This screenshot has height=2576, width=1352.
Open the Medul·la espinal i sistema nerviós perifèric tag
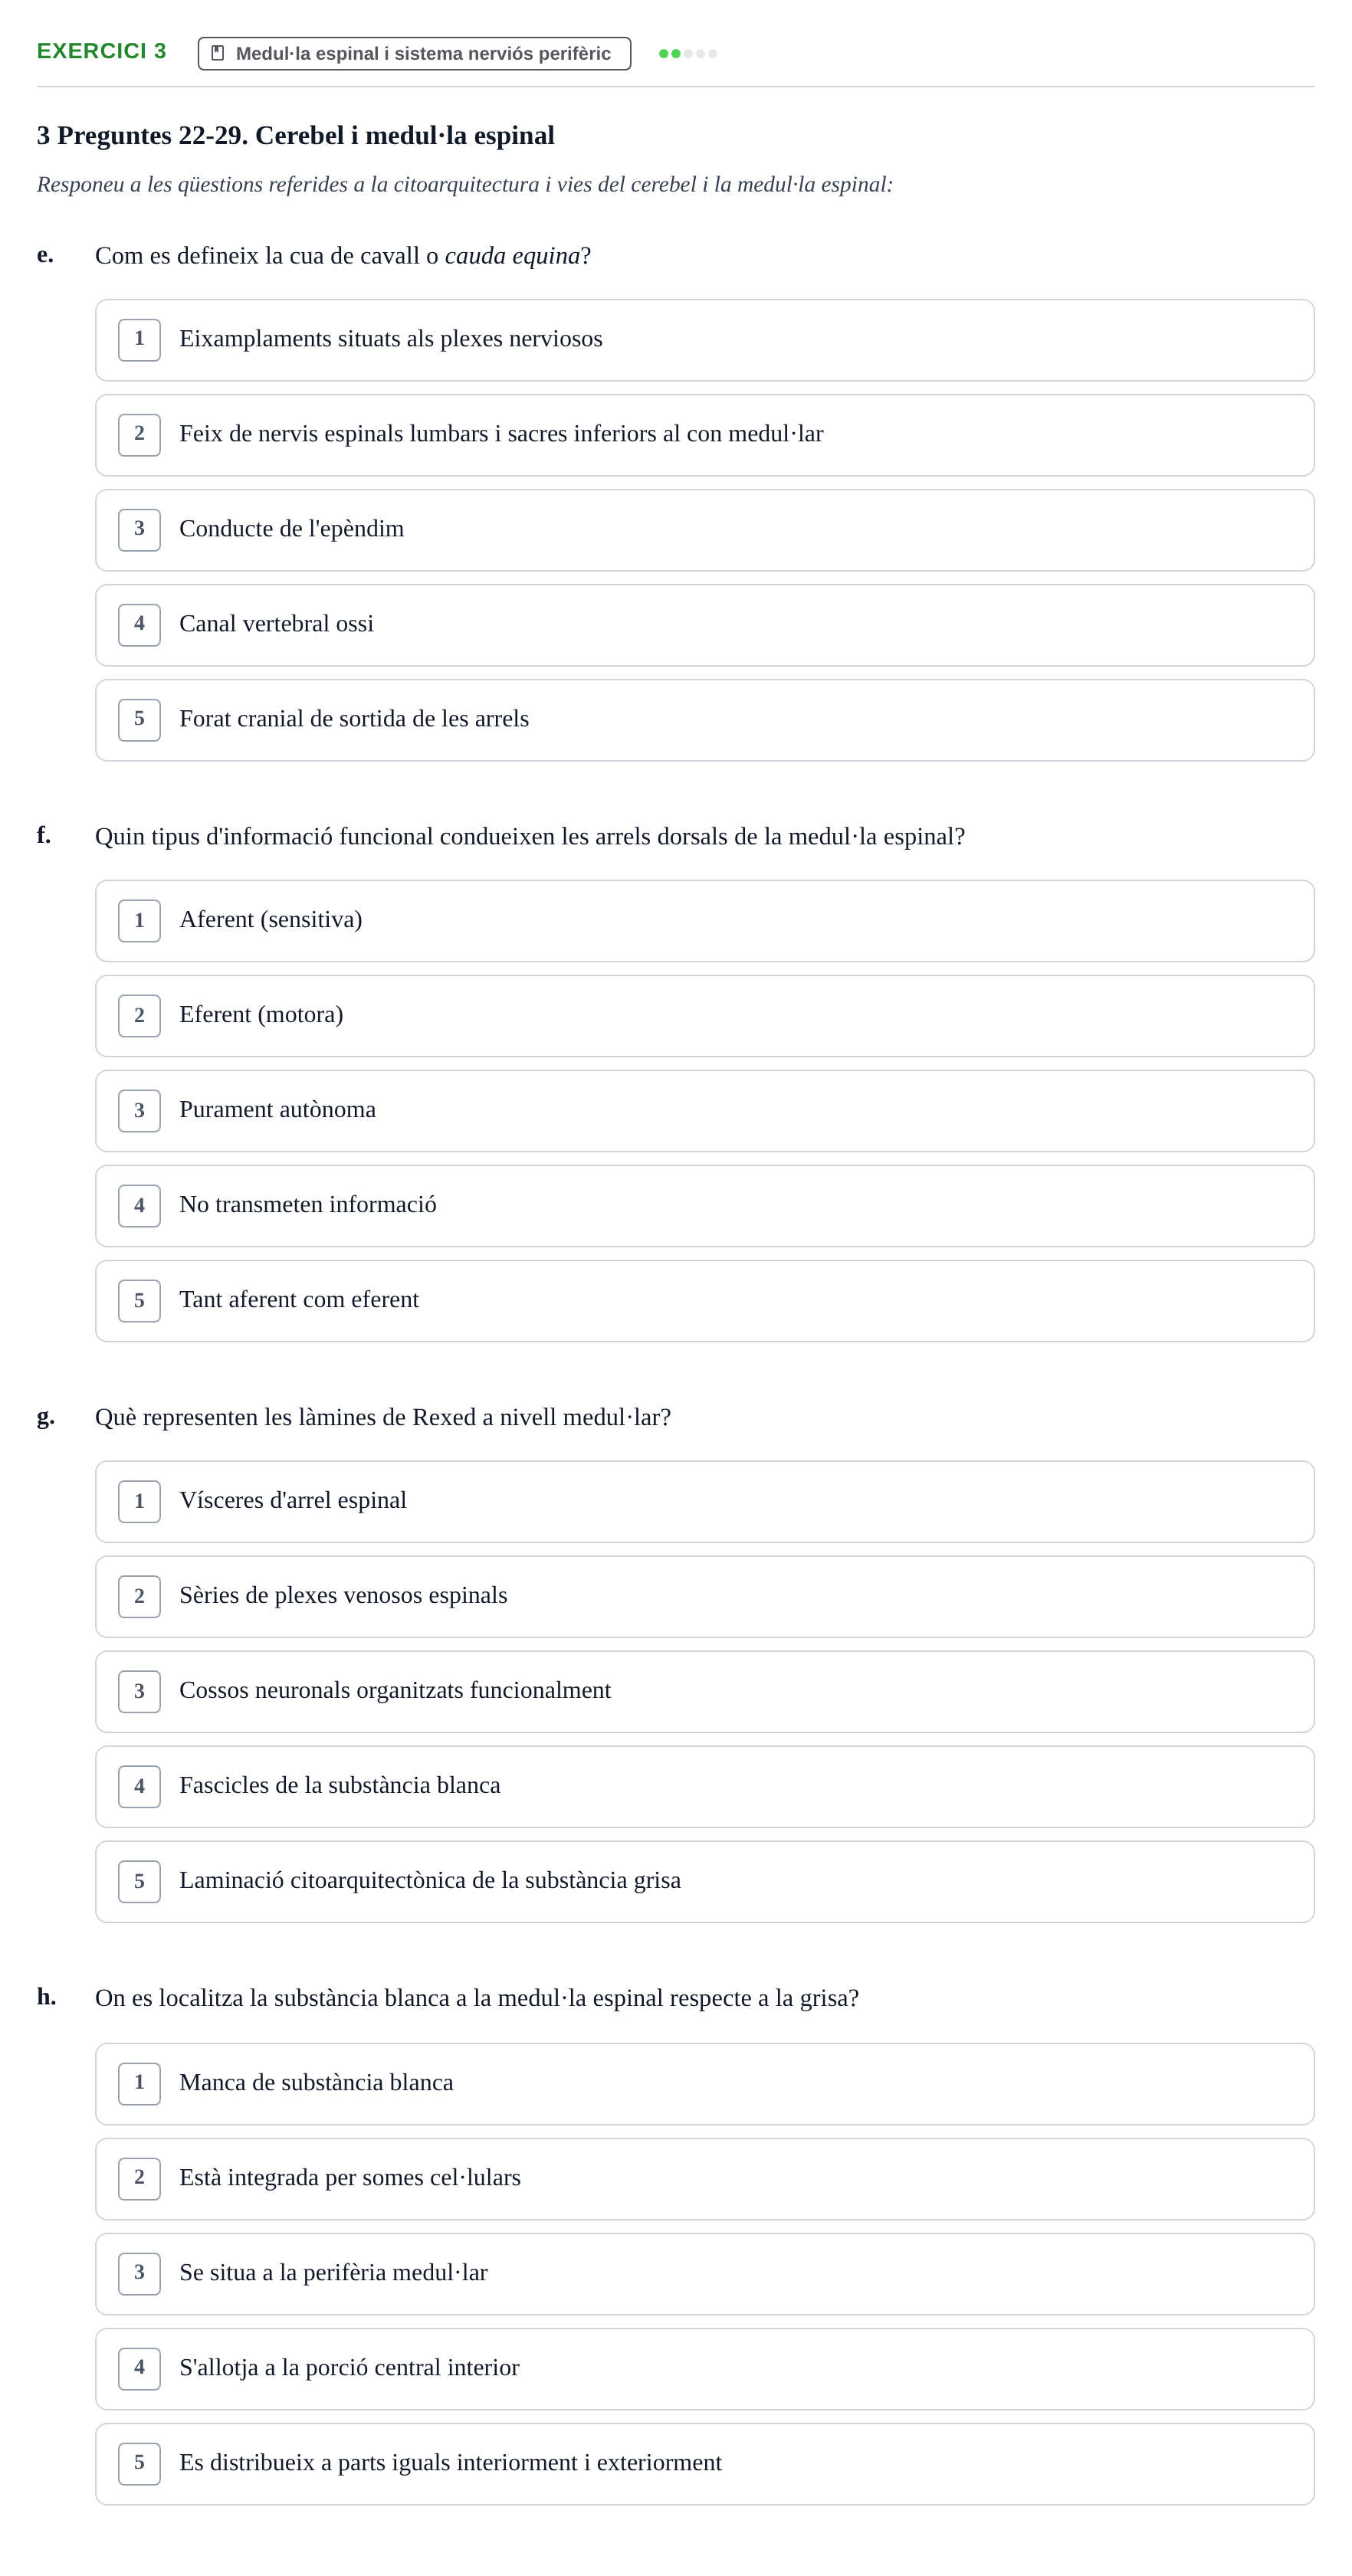[414, 54]
